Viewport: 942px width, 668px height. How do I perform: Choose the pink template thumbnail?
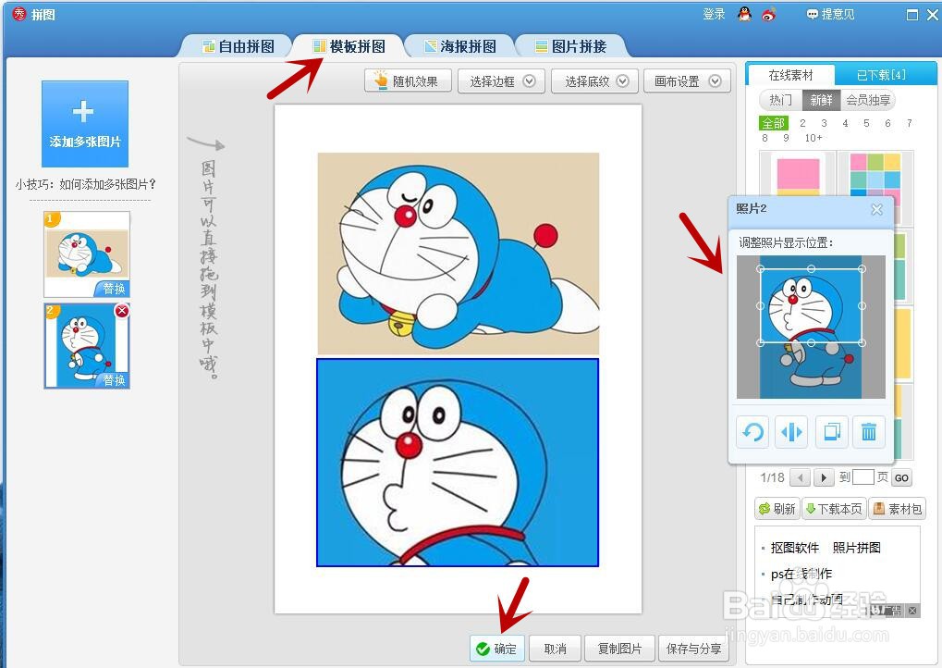pos(798,173)
